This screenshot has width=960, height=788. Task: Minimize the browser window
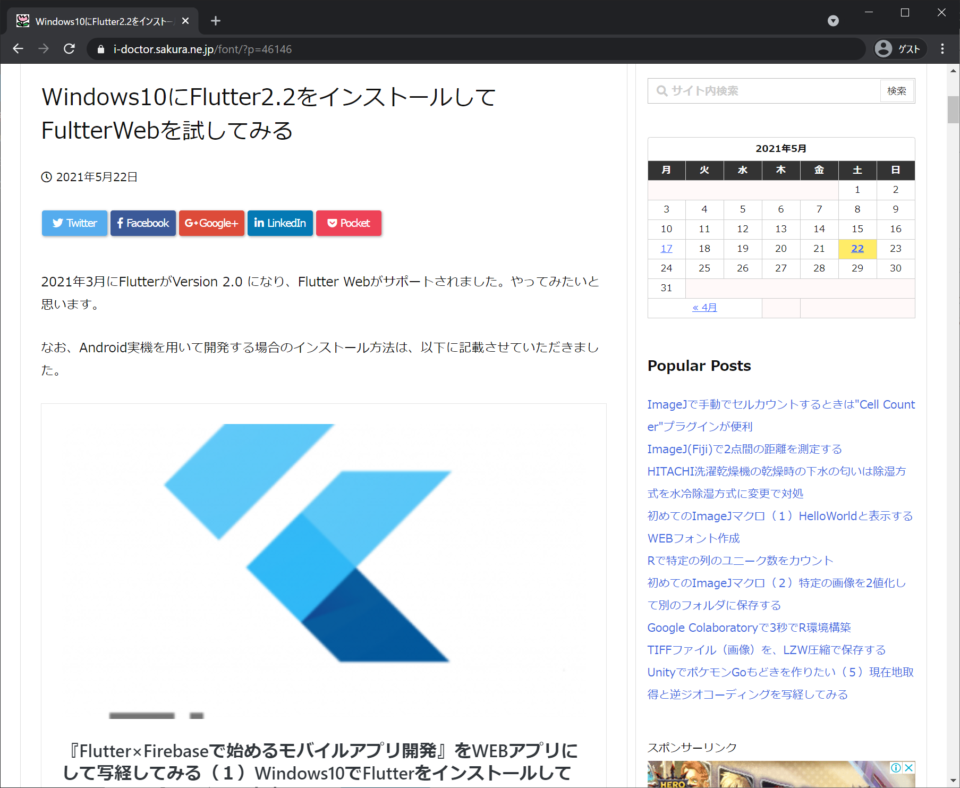click(x=869, y=12)
